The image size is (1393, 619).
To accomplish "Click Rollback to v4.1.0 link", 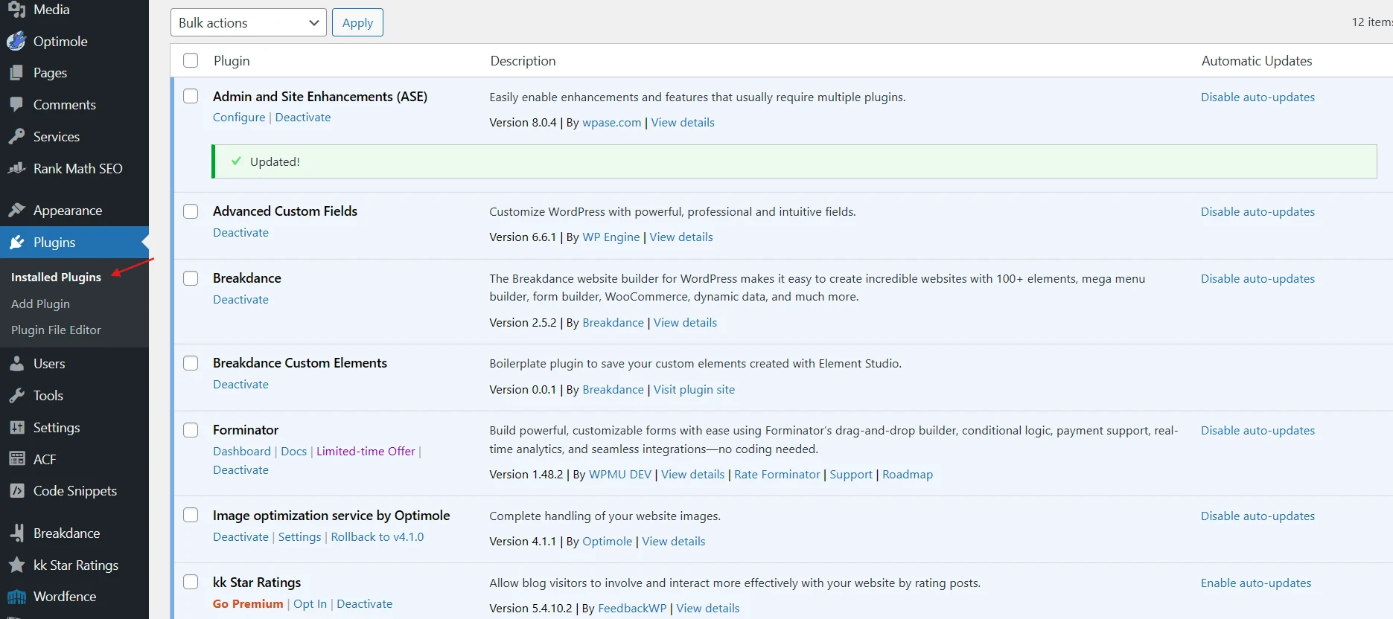I will click(377, 537).
